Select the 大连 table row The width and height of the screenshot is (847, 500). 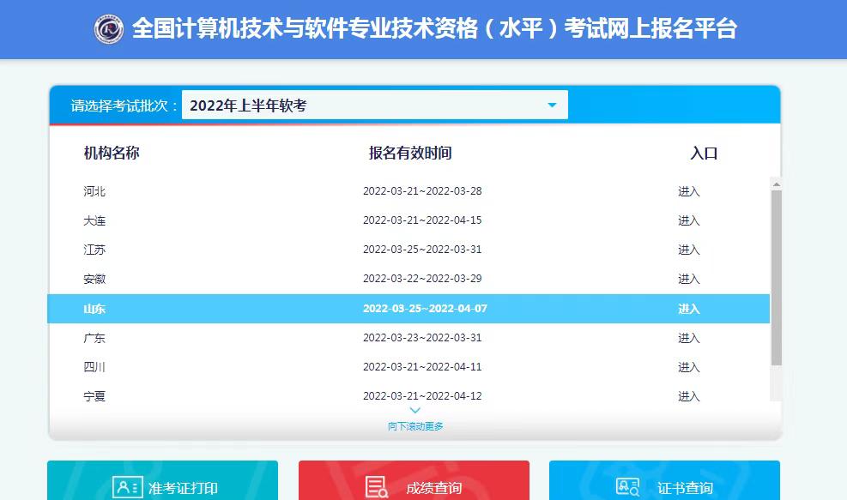tap(343, 220)
